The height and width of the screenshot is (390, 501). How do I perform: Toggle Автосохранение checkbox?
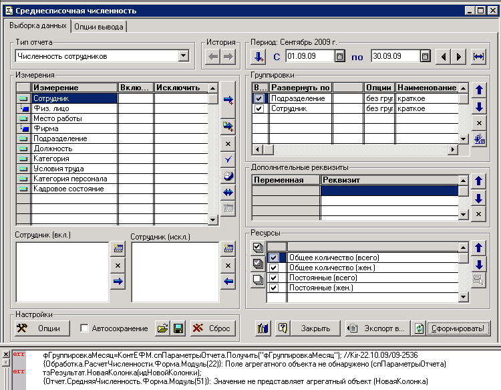coord(84,328)
